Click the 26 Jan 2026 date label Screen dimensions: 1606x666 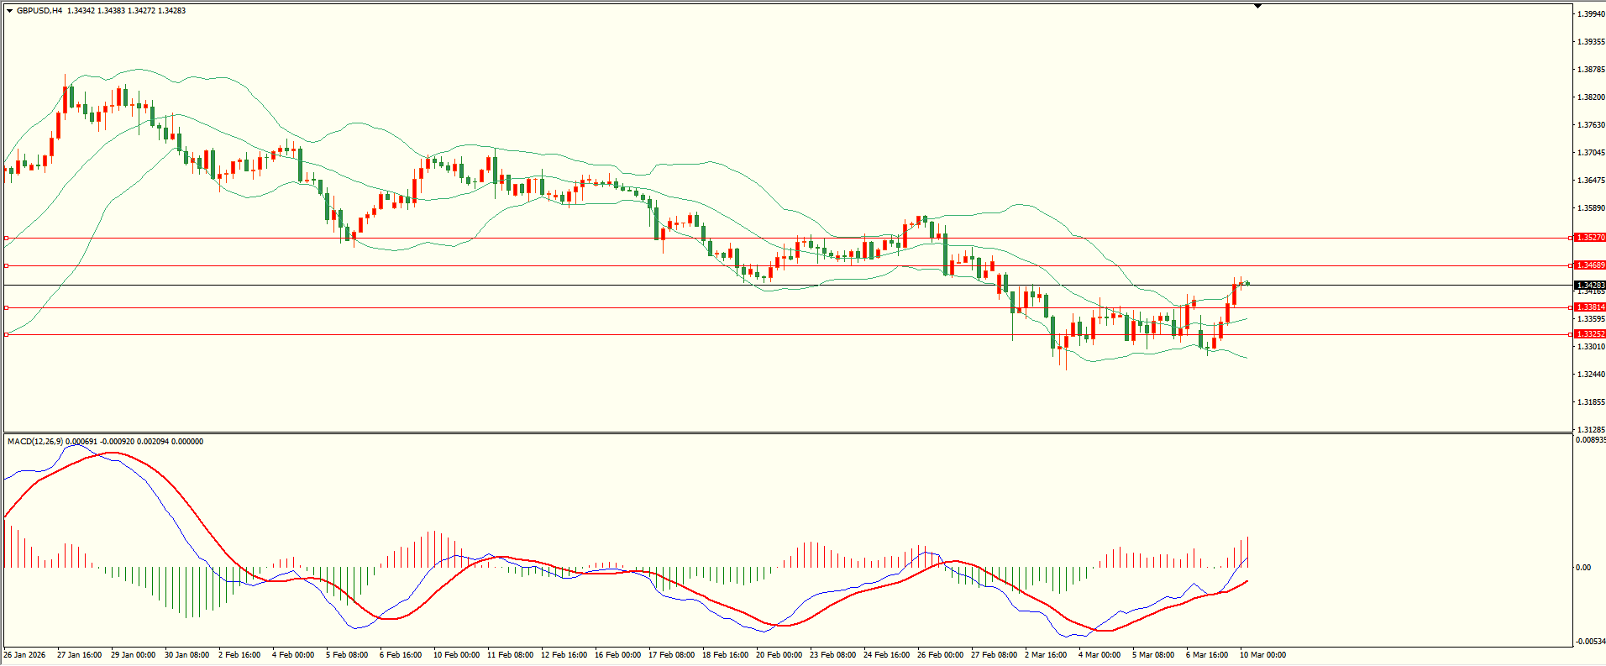25,655
